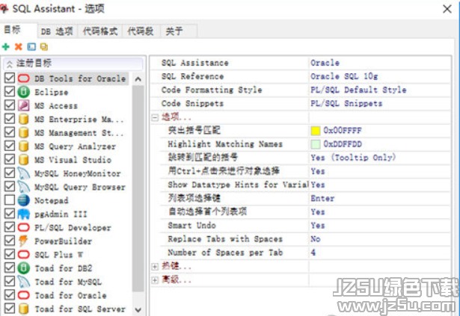This screenshot has width=460, height=316.
Task: Click the DB Tools for Oracle icon
Action: (24, 78)
